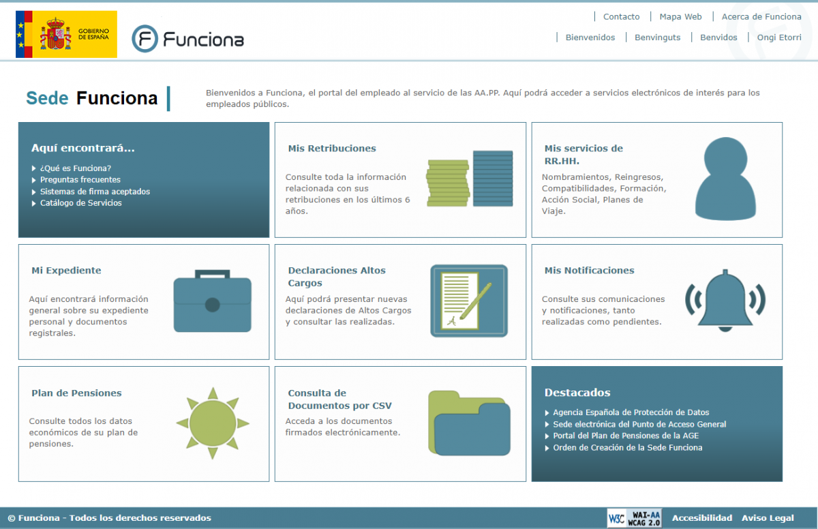The width and height of the screenshot is (818, 529).
Task: Click the Mi Expediente heading
Action: click(x=66, y=271)
